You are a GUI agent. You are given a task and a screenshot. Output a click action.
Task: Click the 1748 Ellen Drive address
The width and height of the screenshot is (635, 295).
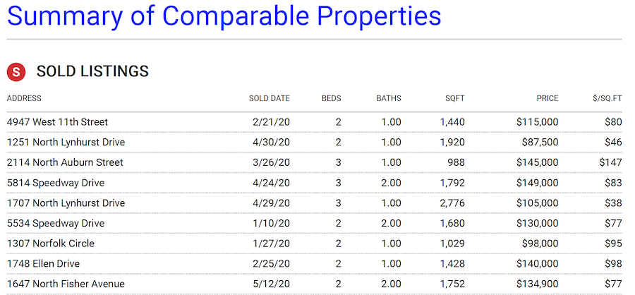click(x=43, y=264)
